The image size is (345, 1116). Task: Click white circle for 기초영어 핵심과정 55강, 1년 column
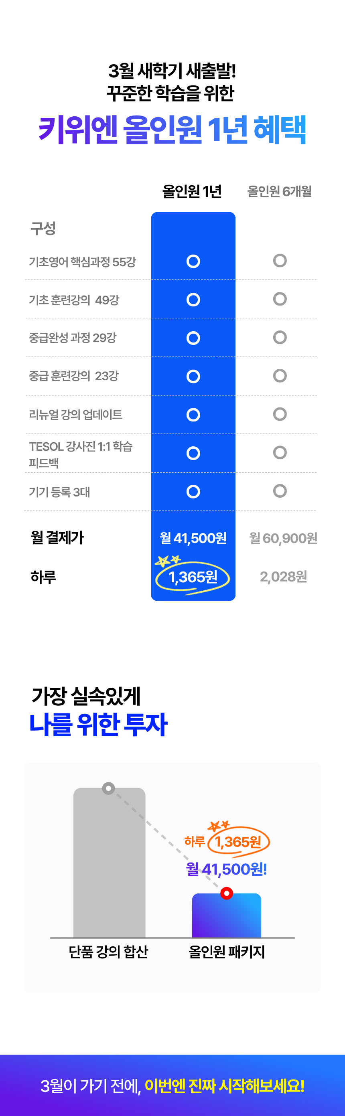[x=193, y=261]
